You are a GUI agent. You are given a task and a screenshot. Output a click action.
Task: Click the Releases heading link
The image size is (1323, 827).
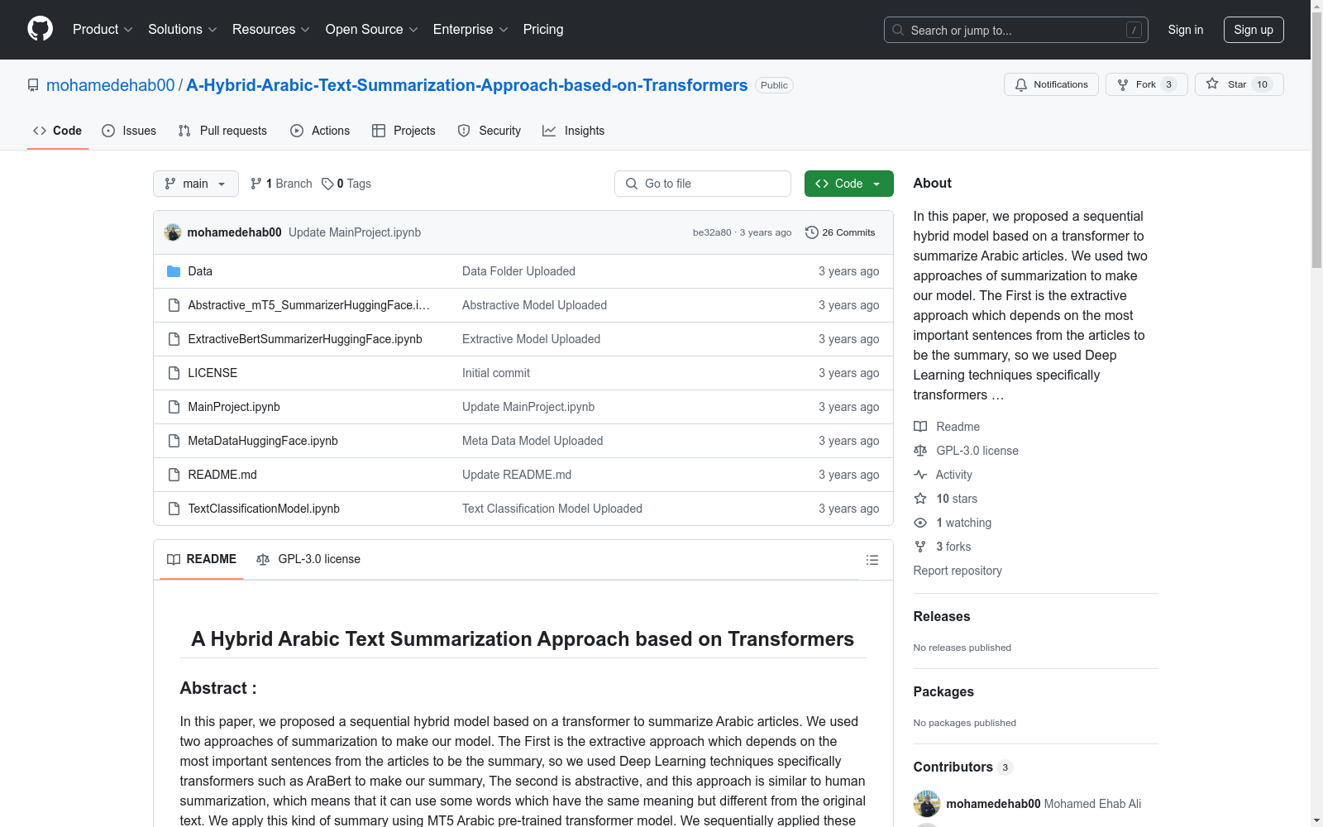942,616
